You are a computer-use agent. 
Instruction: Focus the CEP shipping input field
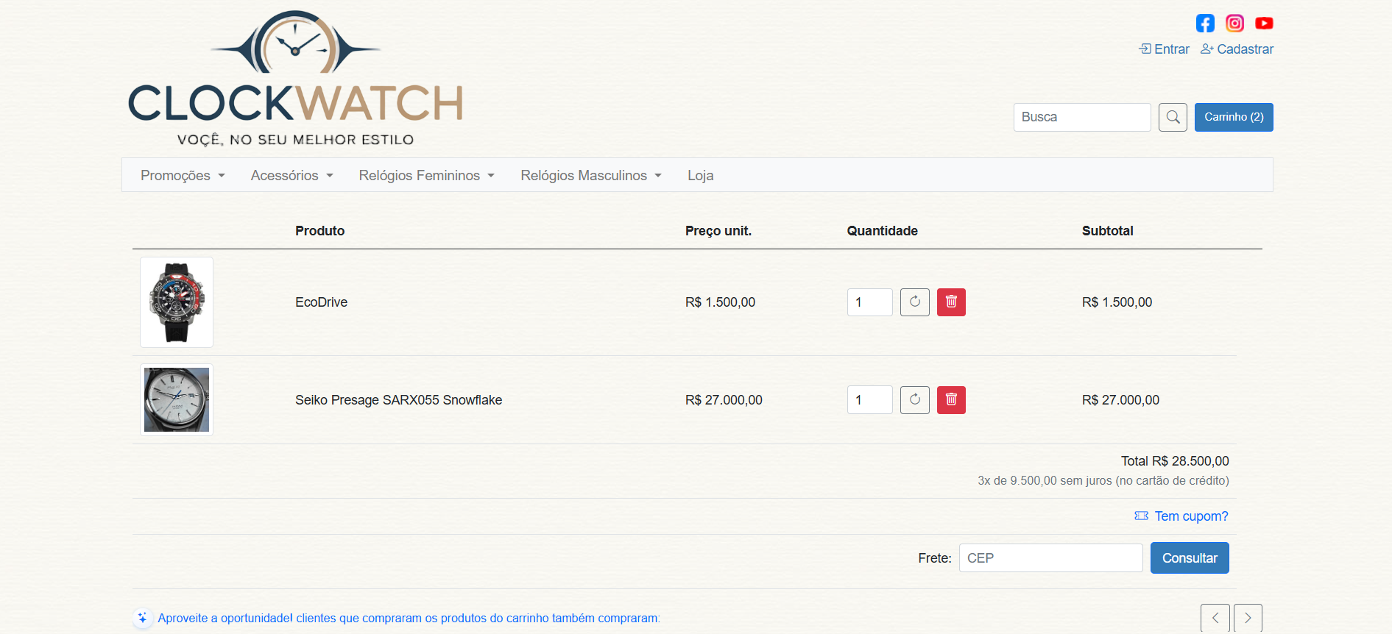click(1050, 558)
